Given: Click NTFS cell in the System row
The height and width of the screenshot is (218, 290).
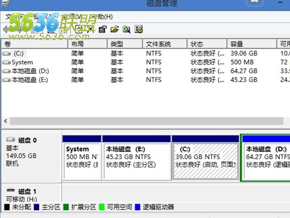Looking at the screenshot, I should (x=154, y=62).
